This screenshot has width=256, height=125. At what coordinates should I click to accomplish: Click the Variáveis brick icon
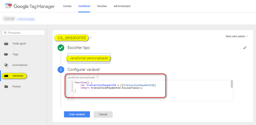coord(6,76)
